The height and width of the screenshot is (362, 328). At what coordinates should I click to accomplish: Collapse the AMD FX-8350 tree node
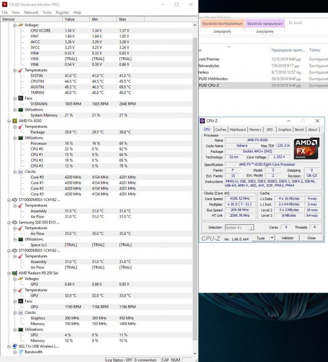(9, 121)
